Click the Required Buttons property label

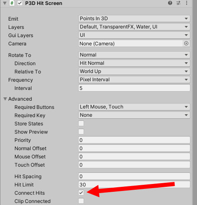34,107
